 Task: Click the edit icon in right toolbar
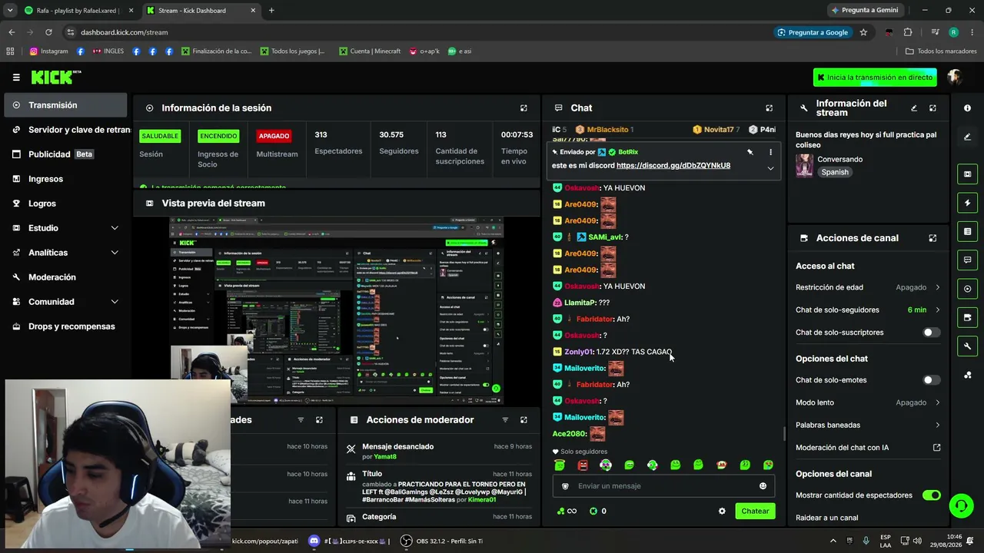pyautogui.click(x=967, y=137)
